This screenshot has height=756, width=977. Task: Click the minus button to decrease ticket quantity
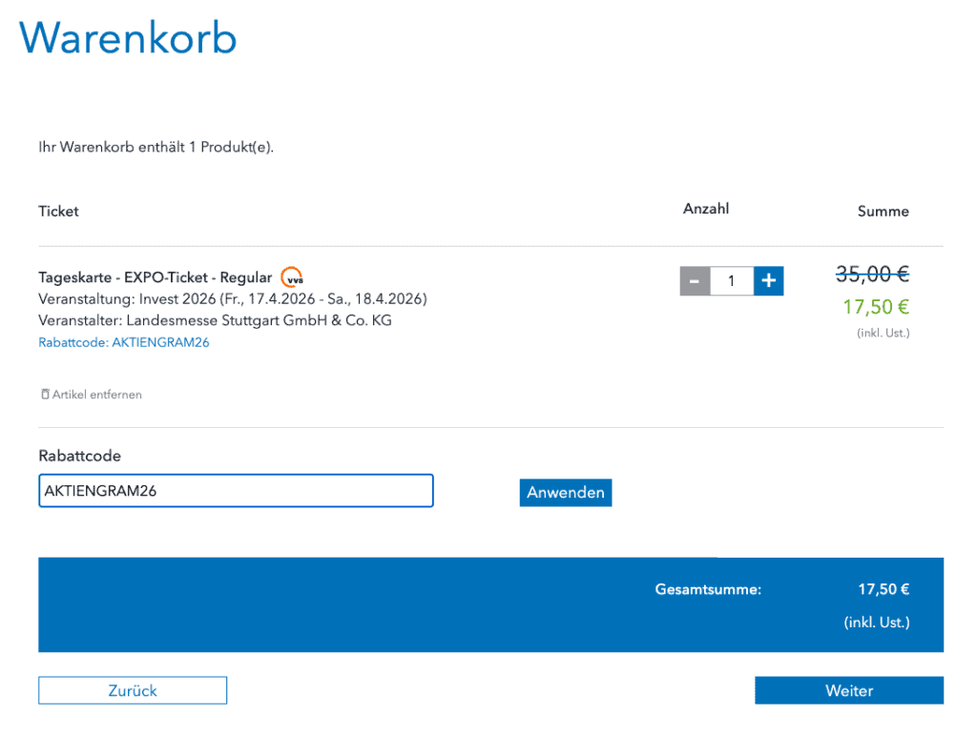(695, 281)
